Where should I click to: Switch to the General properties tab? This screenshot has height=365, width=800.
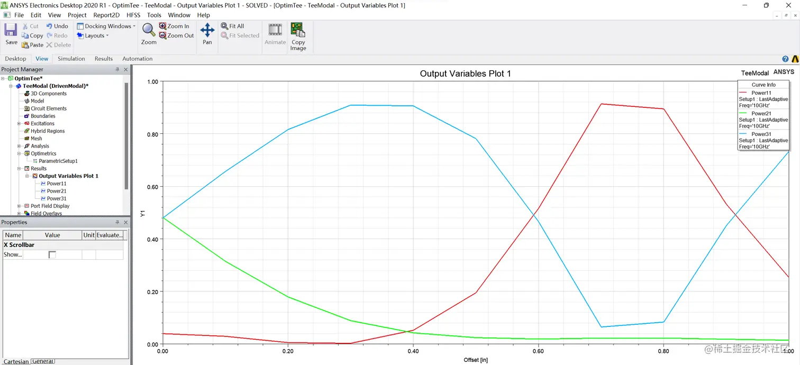coord(42,361)
